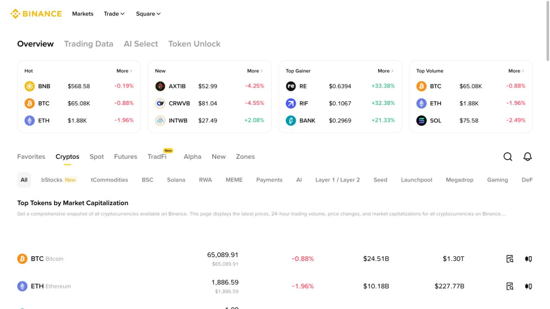Switch to the Zones tab
Screen dimensions: 550x309
pos(245,157)
